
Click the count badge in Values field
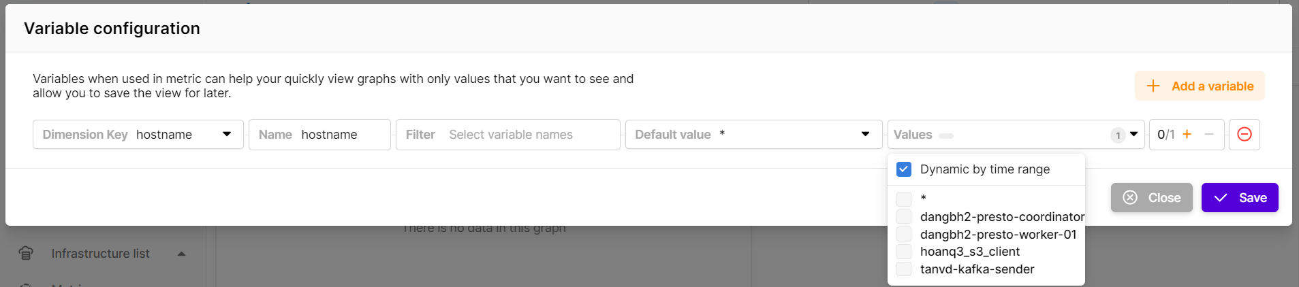1118,135
